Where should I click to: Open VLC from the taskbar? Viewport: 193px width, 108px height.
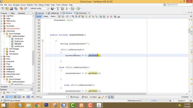coord(11,105)
